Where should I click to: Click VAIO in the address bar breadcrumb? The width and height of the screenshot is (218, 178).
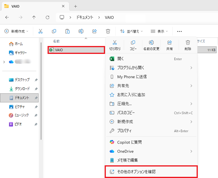click(109, 17)
